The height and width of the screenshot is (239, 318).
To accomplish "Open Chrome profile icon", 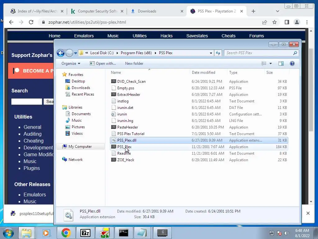I will (297, 22).
